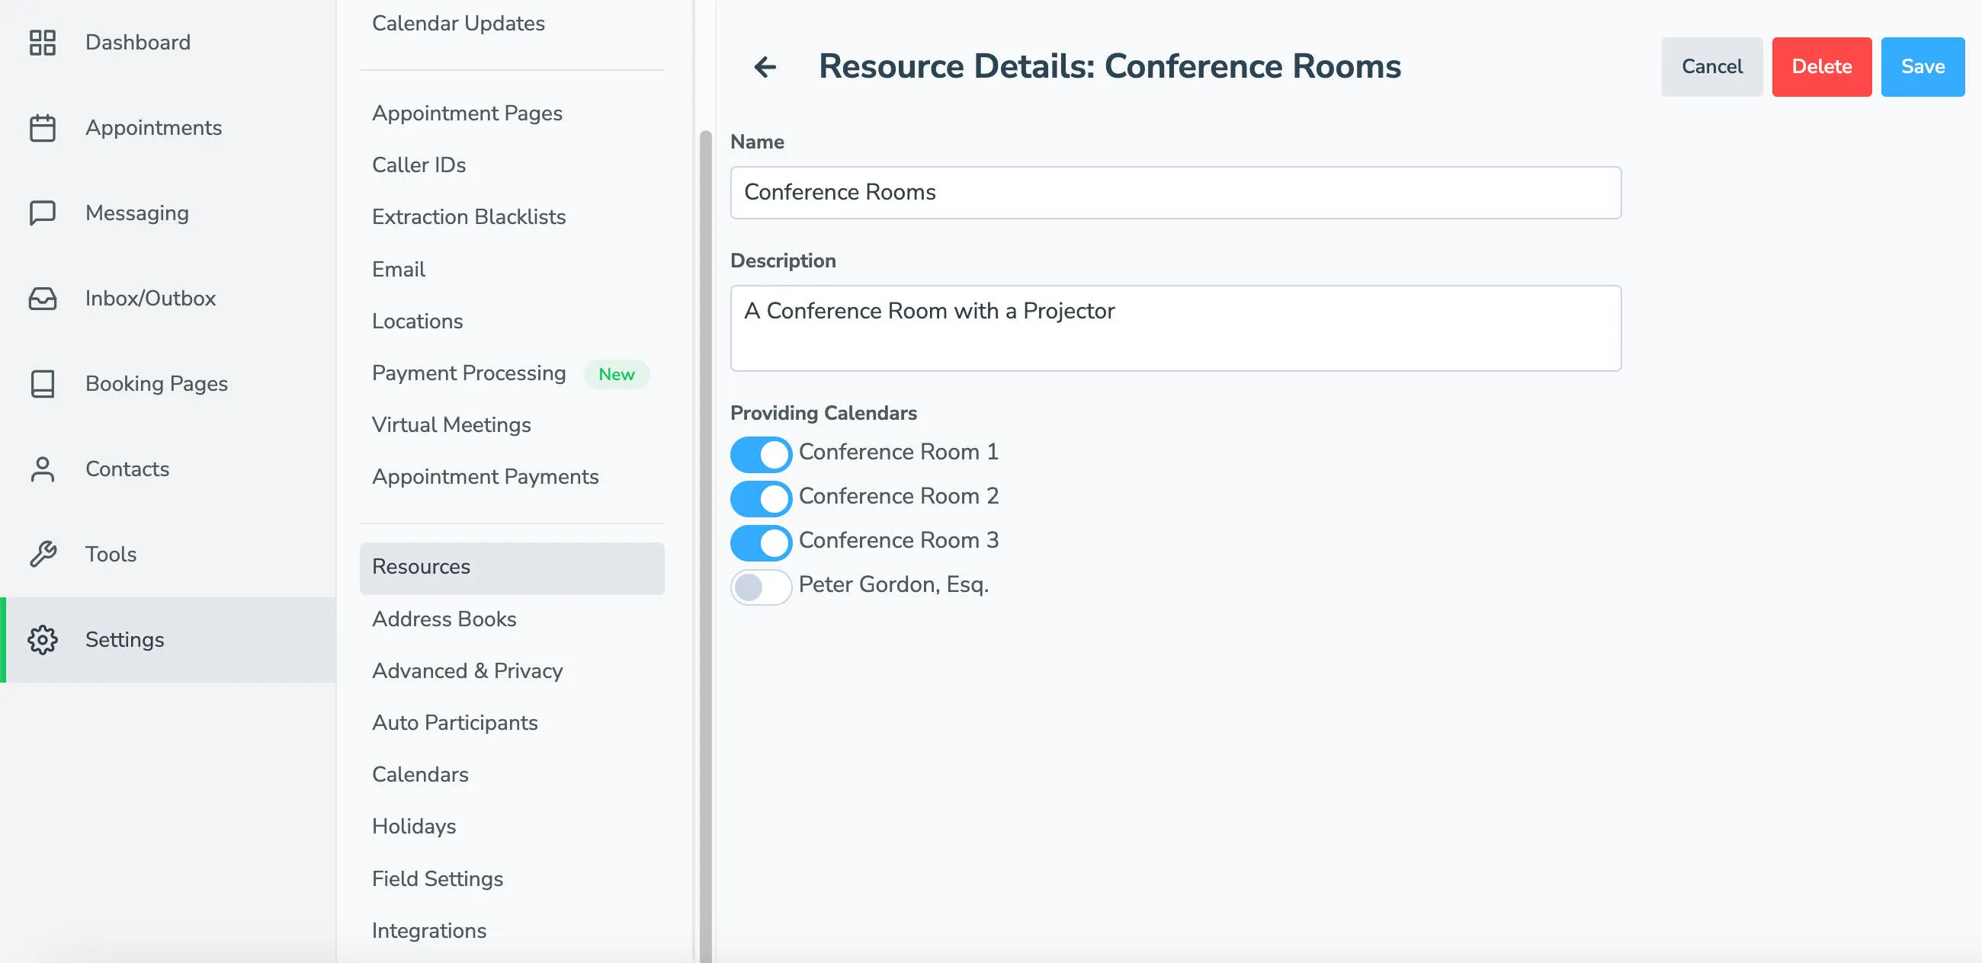
Task: Open Booking Pages using the book icon
Action: (x=43, y=384)
